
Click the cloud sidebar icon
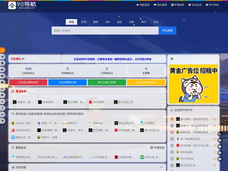(2, 82)
